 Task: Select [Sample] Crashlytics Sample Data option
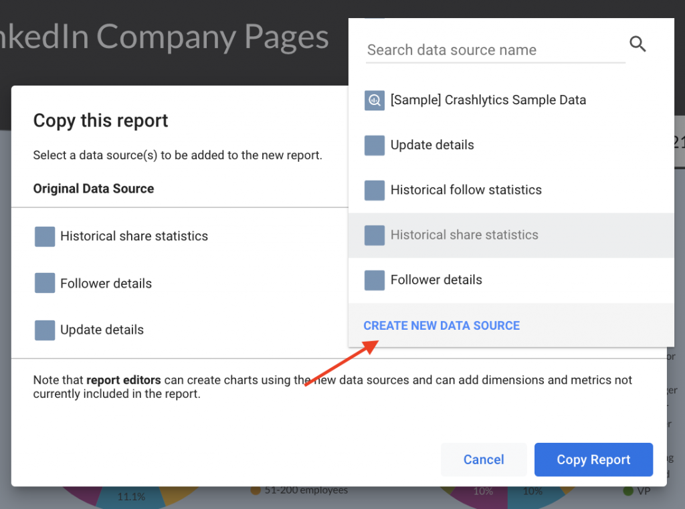[x=511, y=100]
